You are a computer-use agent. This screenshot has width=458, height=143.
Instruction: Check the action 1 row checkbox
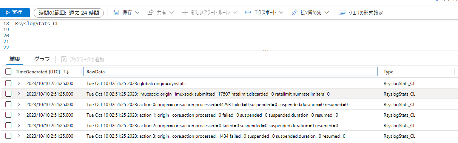coord(8,115)
